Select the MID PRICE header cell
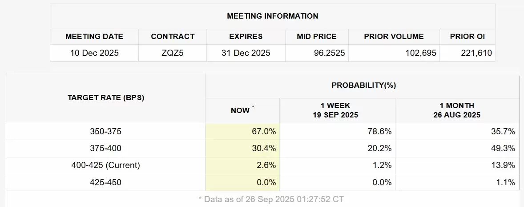Image resolution: width=524 pixels, height=207 pixels. click(317, 36)
